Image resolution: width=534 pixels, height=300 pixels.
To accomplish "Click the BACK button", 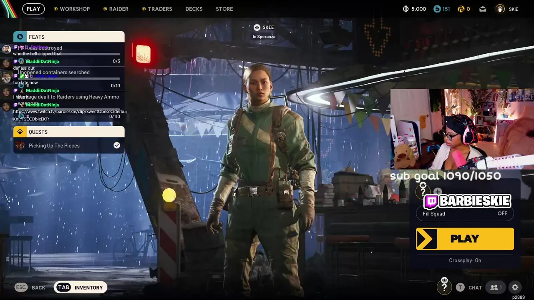I will click(38, 287).
